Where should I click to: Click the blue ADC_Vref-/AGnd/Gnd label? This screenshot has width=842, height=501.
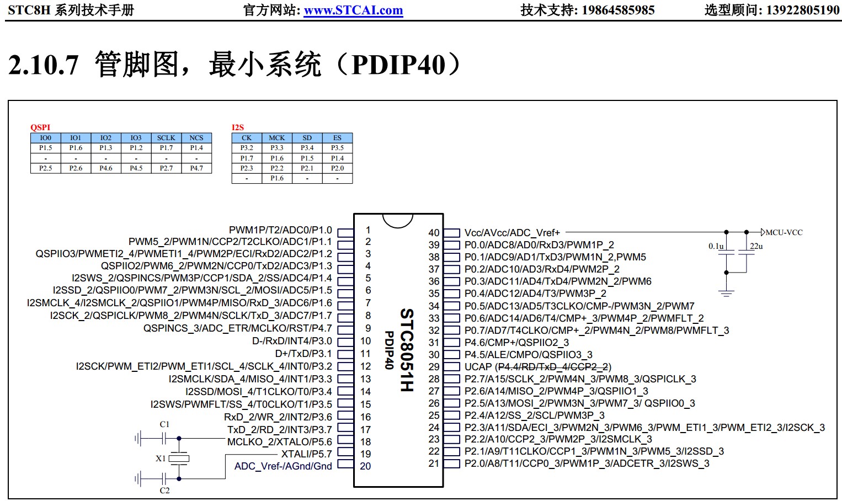tap(283, 466)
